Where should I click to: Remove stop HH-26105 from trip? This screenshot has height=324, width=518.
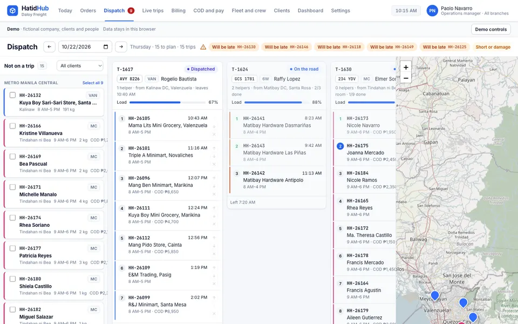[214, 134]
